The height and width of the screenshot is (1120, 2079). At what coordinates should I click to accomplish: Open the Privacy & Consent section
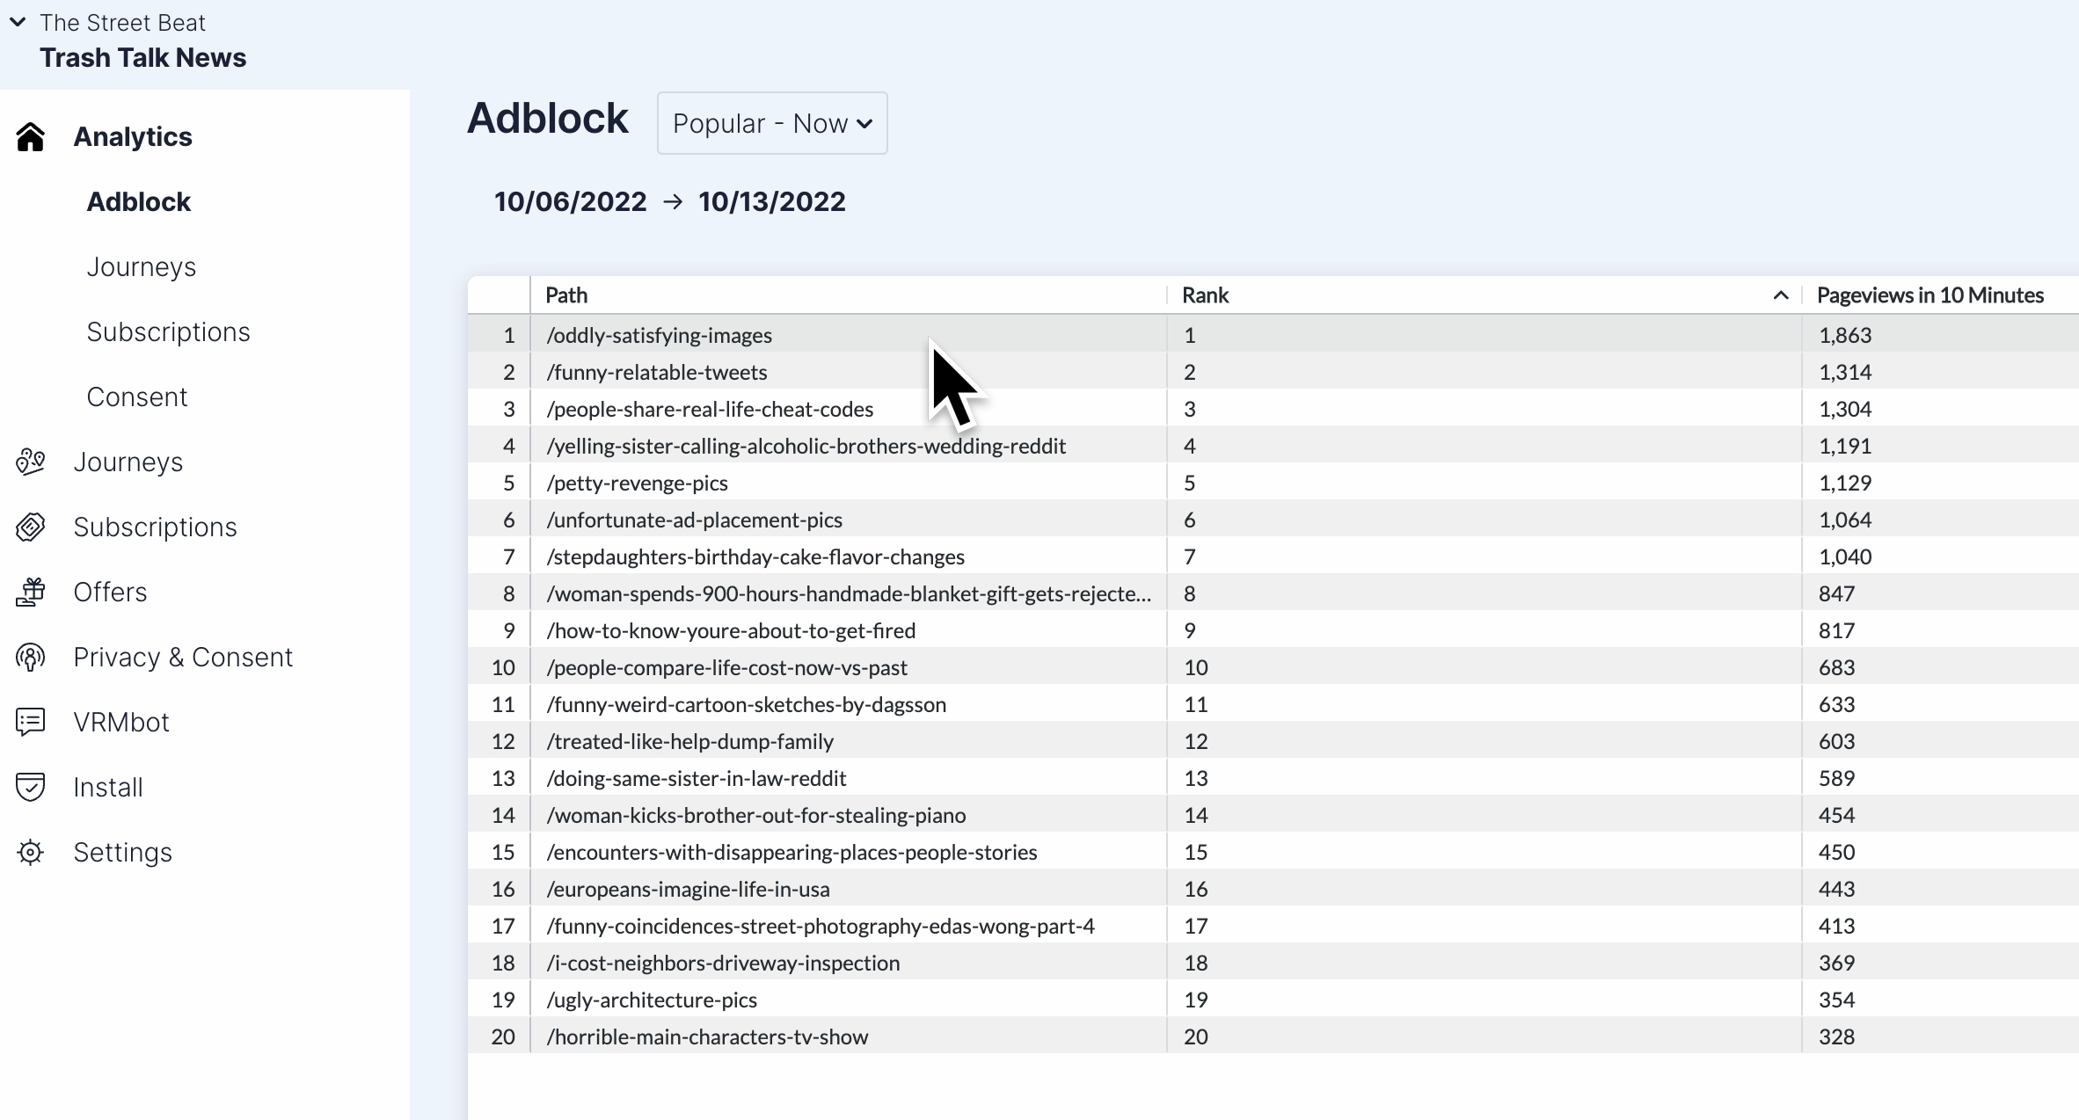183,658
